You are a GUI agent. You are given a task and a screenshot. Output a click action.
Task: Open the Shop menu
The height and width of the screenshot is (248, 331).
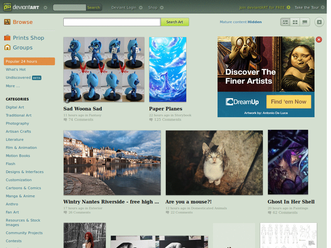coord(153,7)
